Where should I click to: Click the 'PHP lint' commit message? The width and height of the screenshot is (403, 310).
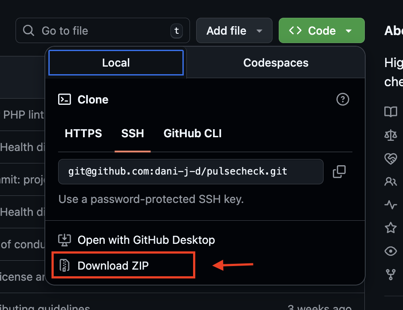[24, 115]
